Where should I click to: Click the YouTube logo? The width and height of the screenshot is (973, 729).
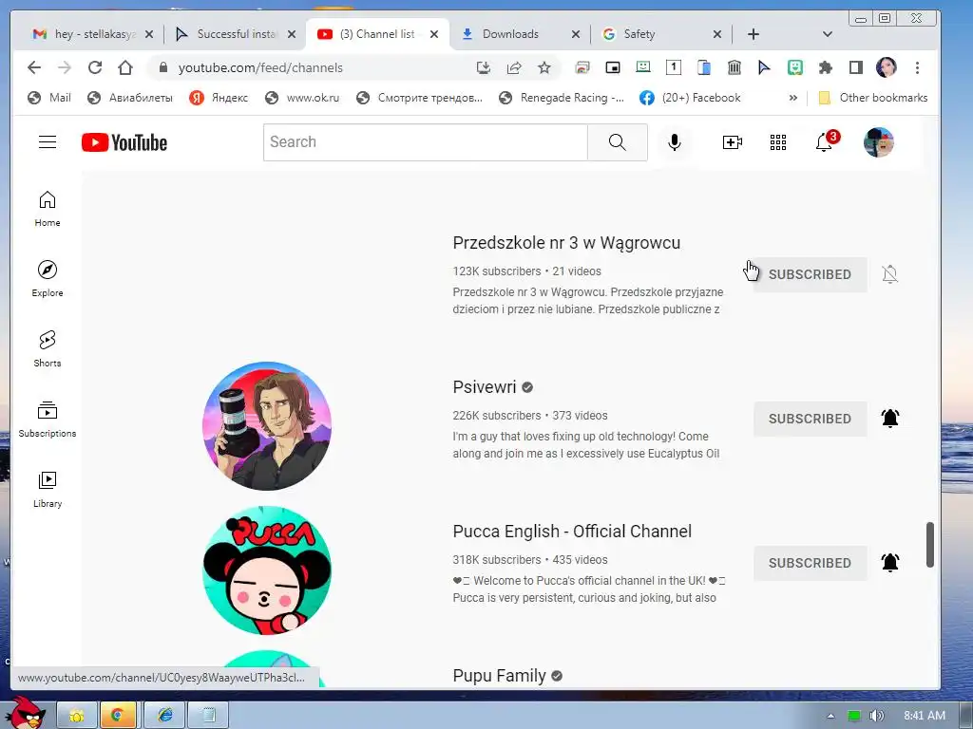[x=124, y=142]
